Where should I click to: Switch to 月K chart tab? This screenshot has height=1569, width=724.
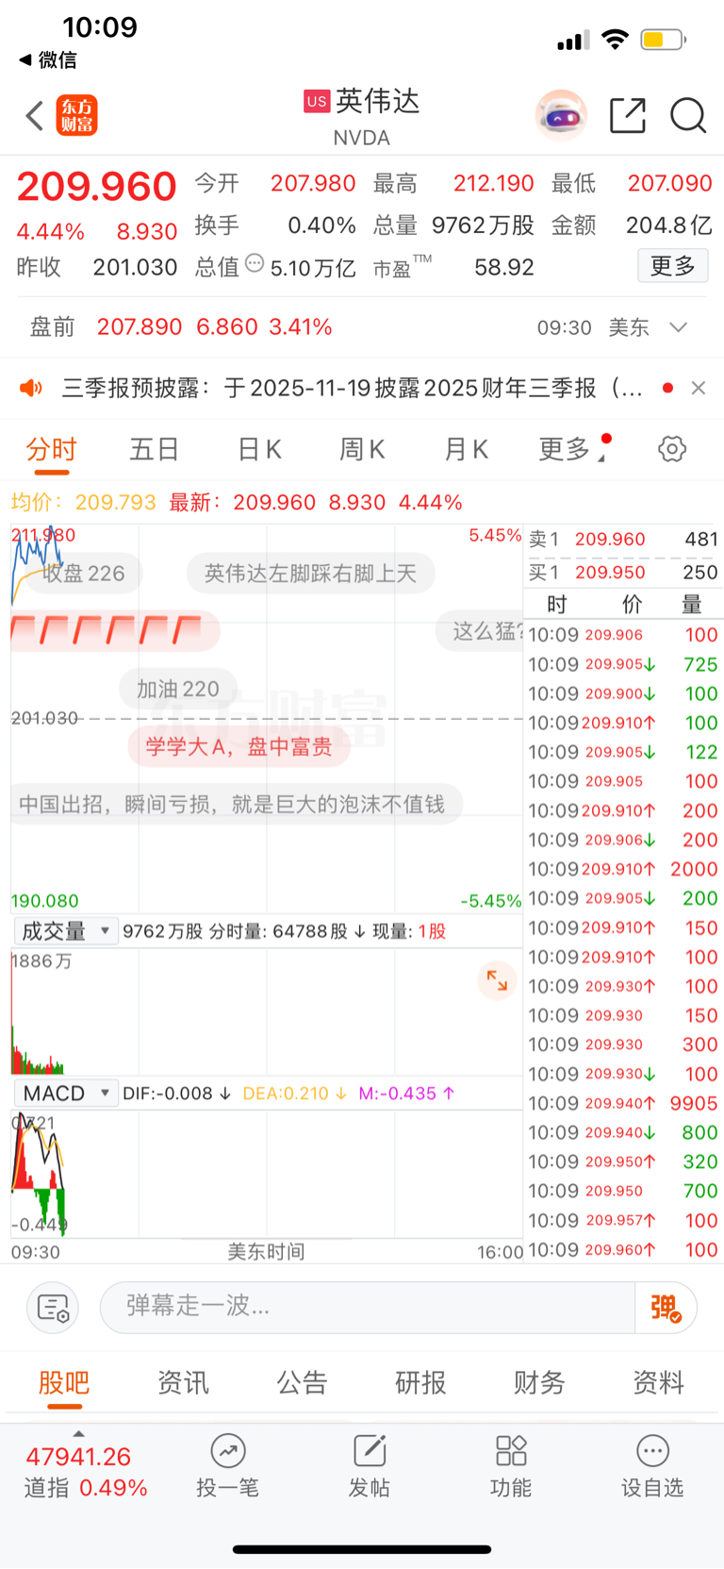[x=466, y=449]
